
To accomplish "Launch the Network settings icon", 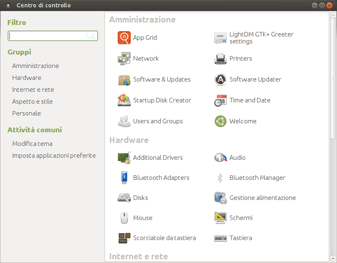I will [x=124, y=59].
